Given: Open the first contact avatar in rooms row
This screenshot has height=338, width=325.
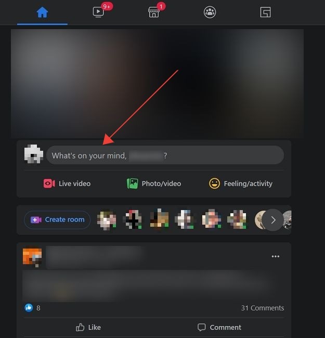Looking at the screenshot, I should point(107,219).
